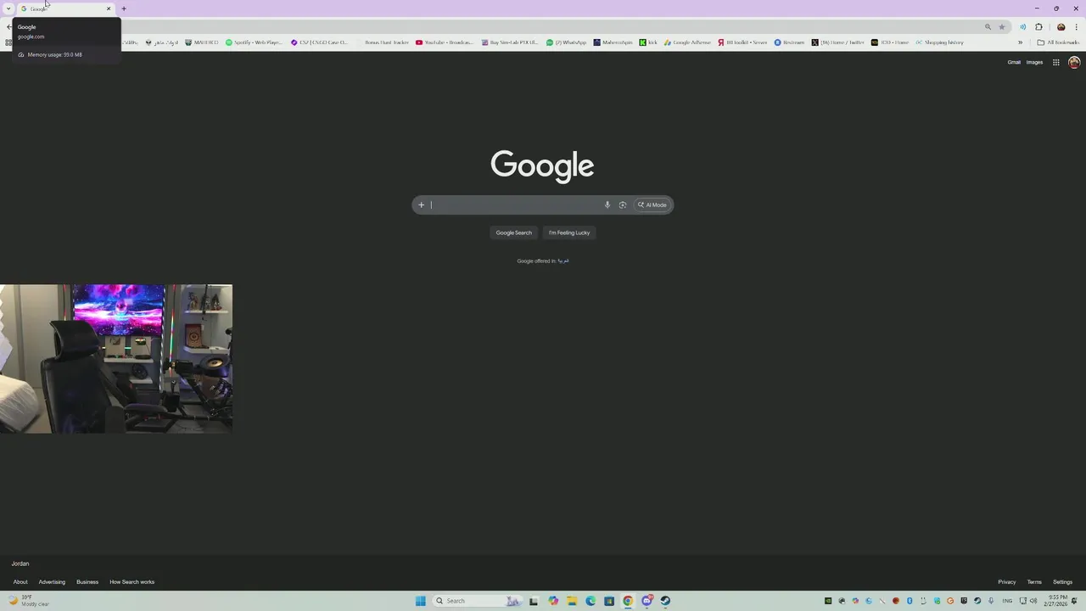Open the Privacy footer link
1086x611 pixels.
(x=1007, y=582)
